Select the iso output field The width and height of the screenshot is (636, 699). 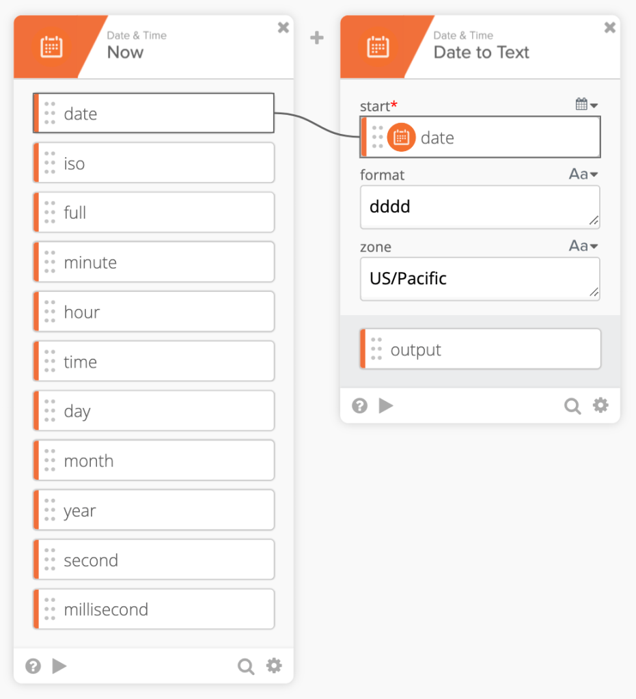(154, 163)
